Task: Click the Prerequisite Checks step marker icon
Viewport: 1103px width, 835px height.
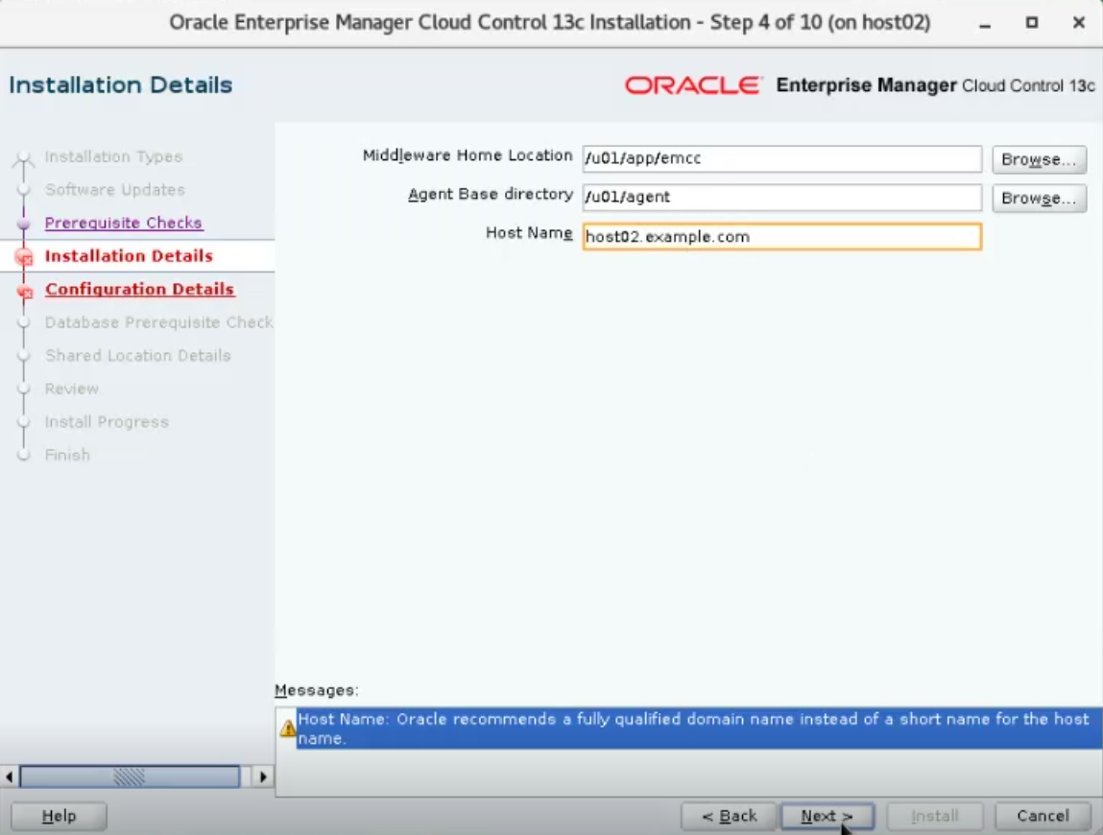Action: pos(23,223)
